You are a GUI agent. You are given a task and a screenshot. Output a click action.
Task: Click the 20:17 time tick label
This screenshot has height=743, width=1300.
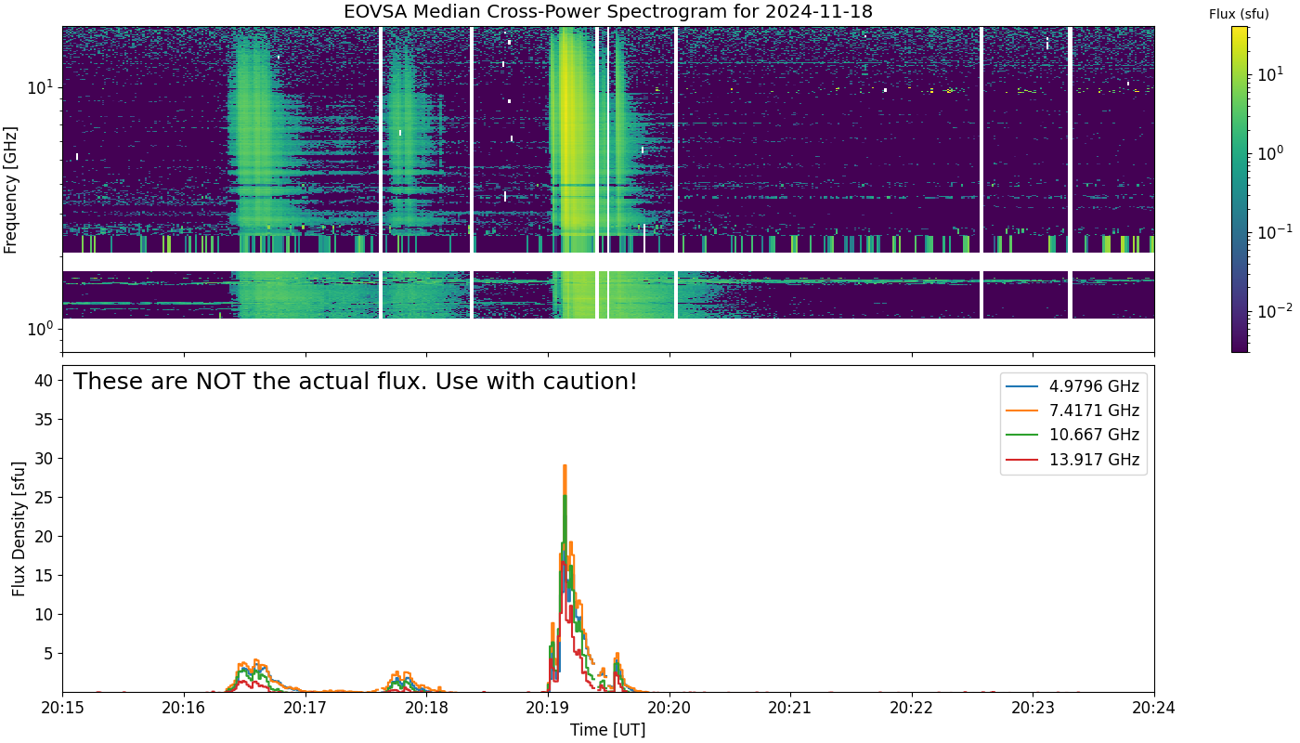pyautogui.click(x=305, y=708)
